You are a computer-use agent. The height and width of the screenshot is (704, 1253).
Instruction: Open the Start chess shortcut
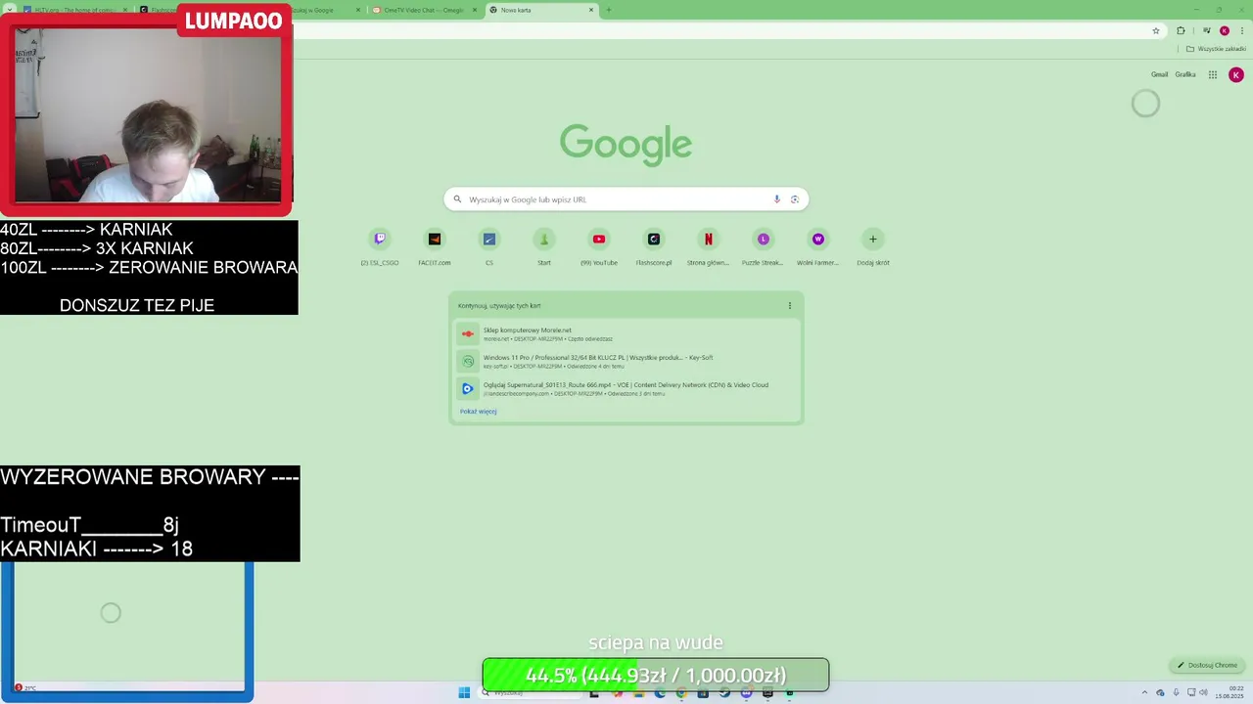coord(544,246)
